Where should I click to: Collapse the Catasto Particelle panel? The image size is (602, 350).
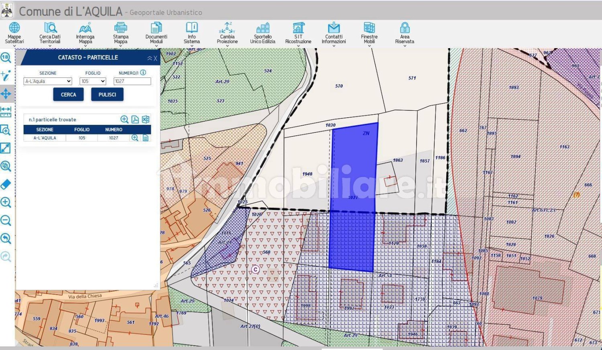point(150,58)
